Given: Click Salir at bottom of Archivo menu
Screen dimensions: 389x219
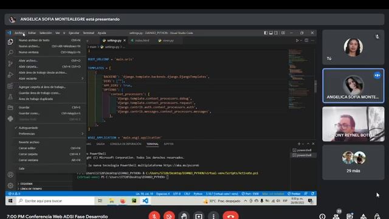Looking at the screenshot, I should (50, 169).
